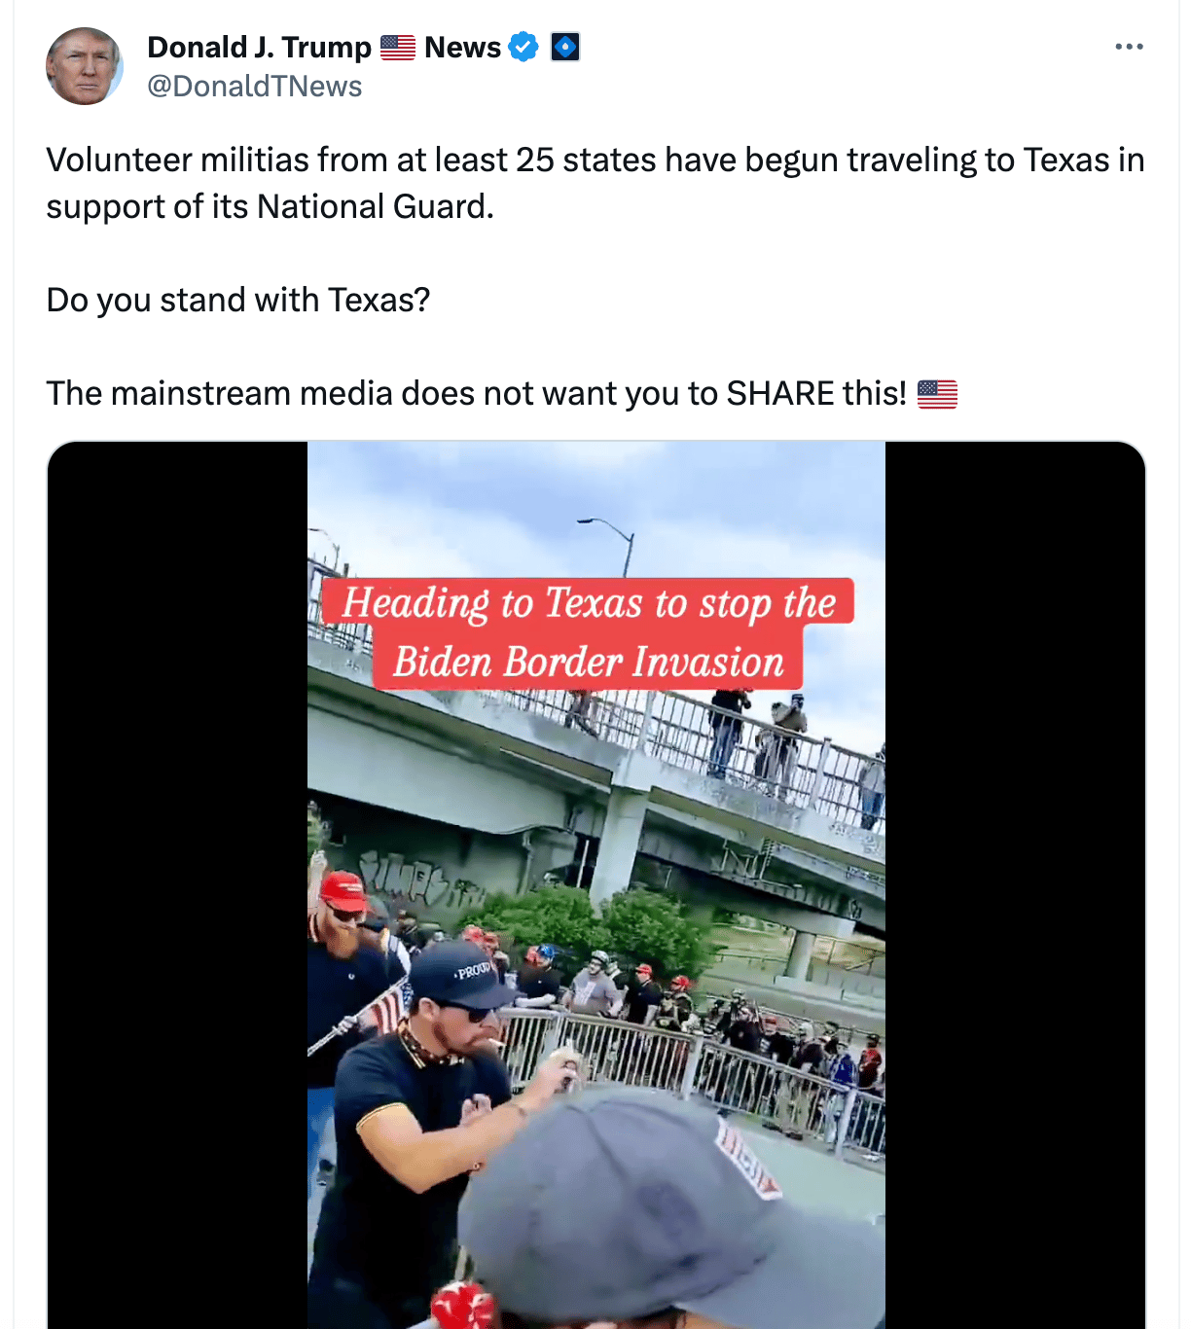The height and width of the screenshot is (1329, 1191).
Task: Click the 'Do you stand with Texas?' line
Action: 238,300
